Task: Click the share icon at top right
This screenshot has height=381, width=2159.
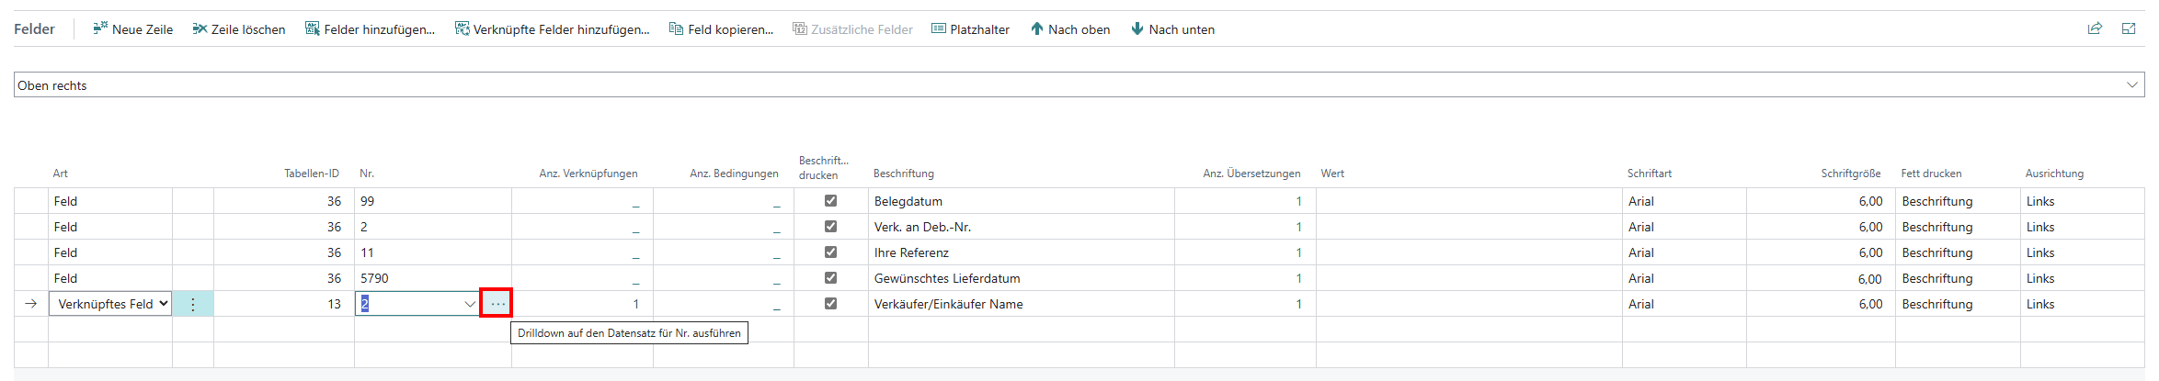Action: coord(2095,28)
